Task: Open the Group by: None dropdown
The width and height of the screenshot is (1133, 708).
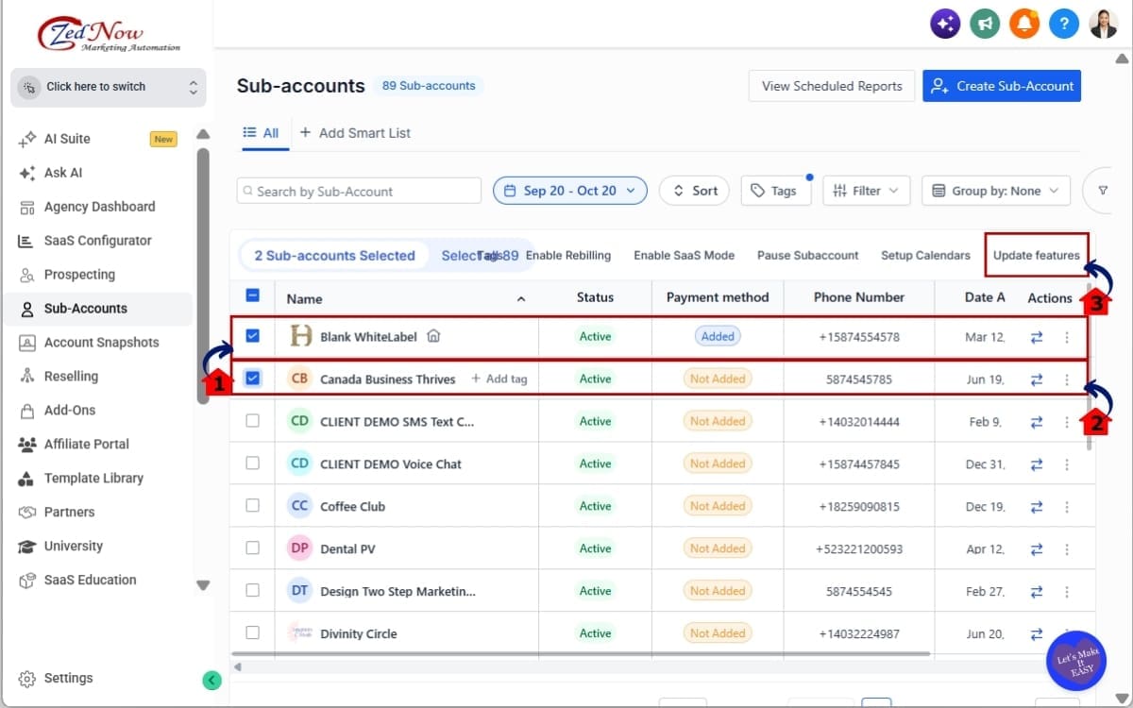Action: tap(996, 191)
